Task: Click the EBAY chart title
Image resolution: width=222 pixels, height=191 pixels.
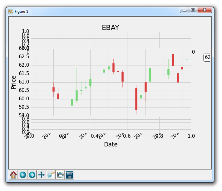Action: coord(111,27)
